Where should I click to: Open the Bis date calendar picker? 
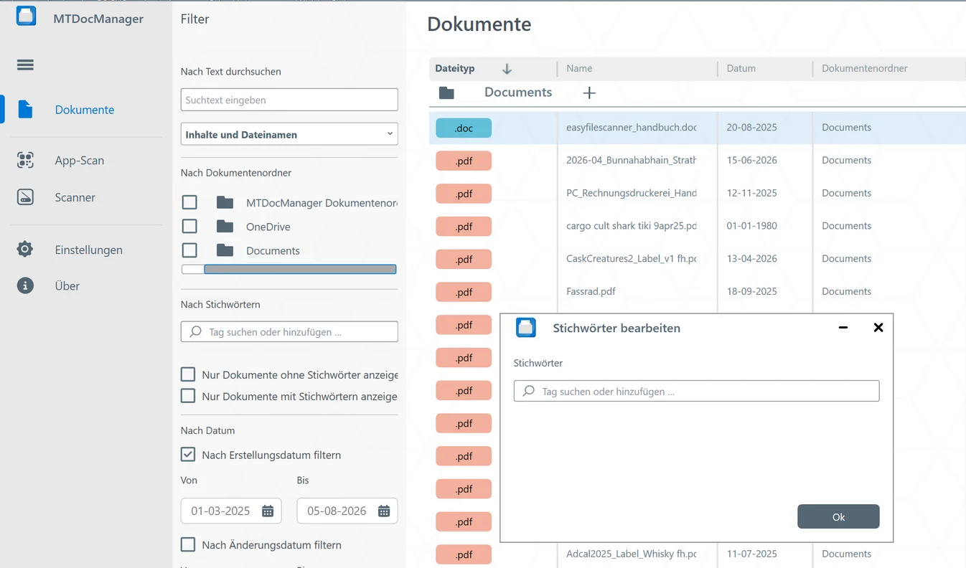click(x=384, y=511)
